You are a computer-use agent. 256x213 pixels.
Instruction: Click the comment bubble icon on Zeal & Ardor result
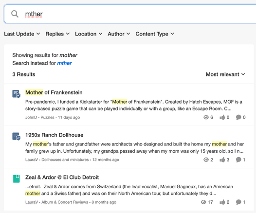[238, 202]
